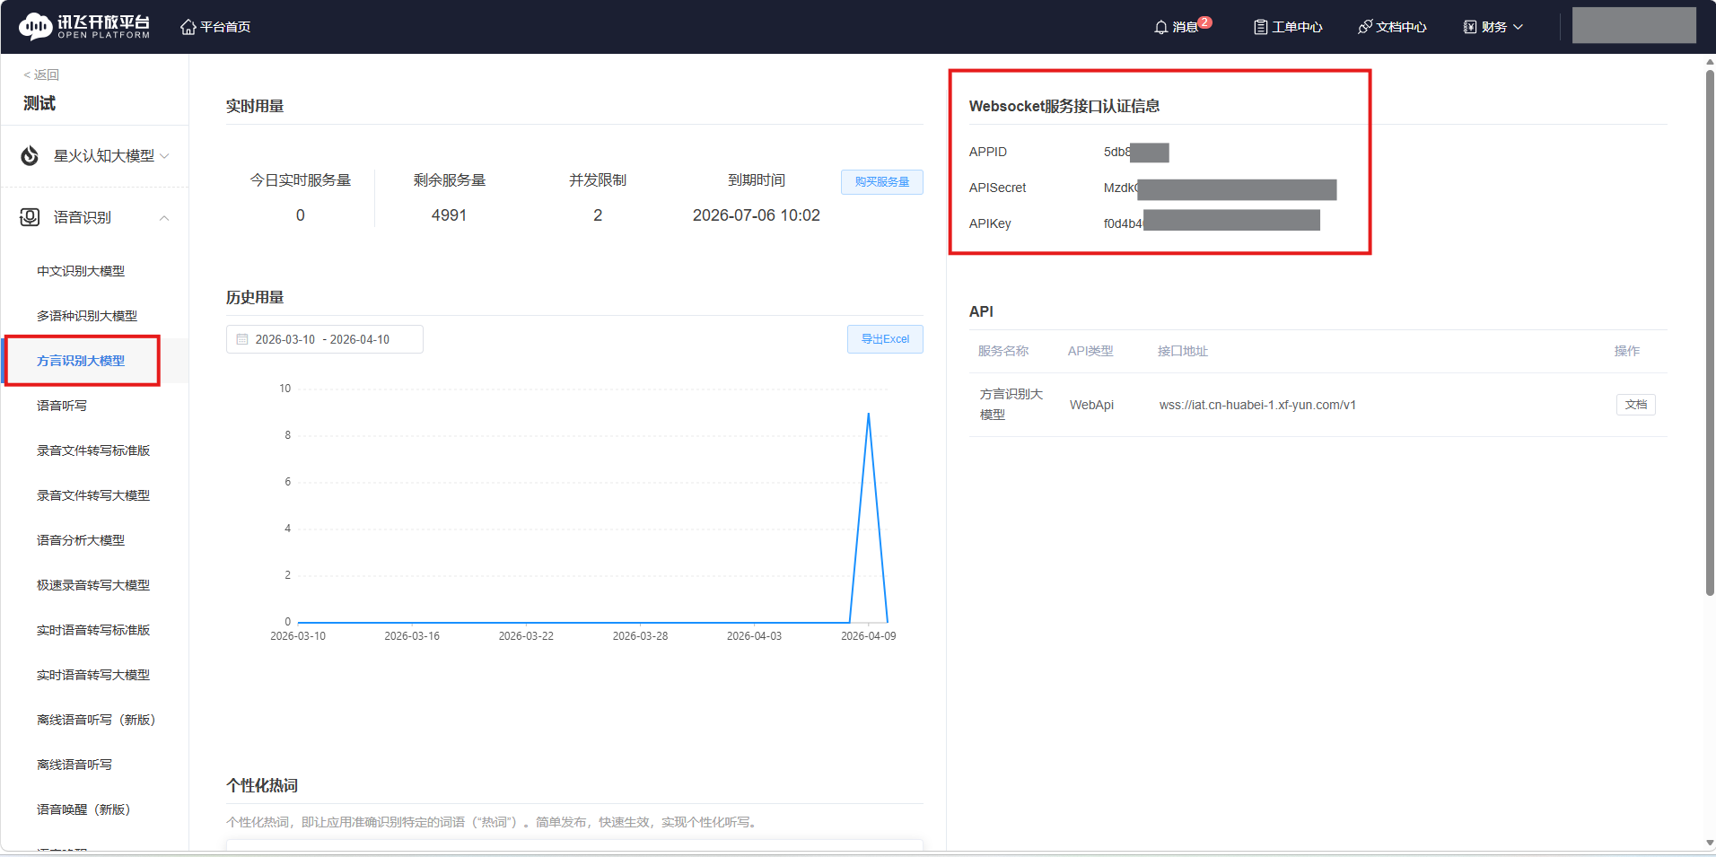This screenshot has height=857, width=1716.
Task: Click the chart peak near 2026-04-09
Action: (x=868, y=414)
